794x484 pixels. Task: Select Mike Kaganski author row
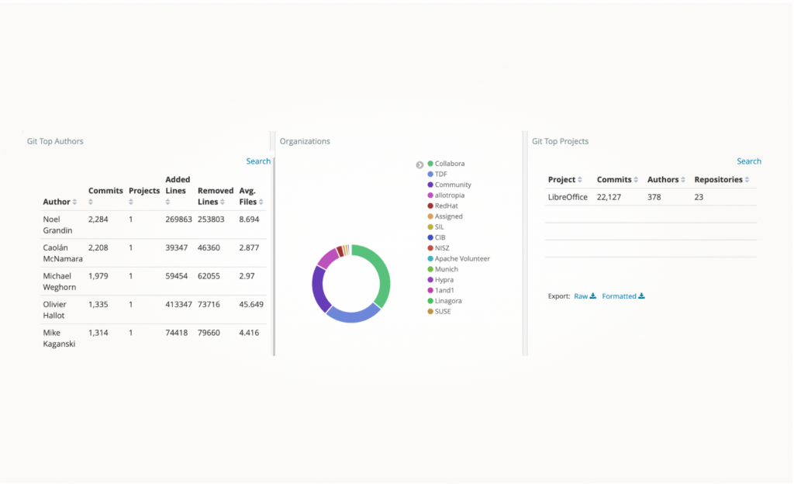[154, 338]
